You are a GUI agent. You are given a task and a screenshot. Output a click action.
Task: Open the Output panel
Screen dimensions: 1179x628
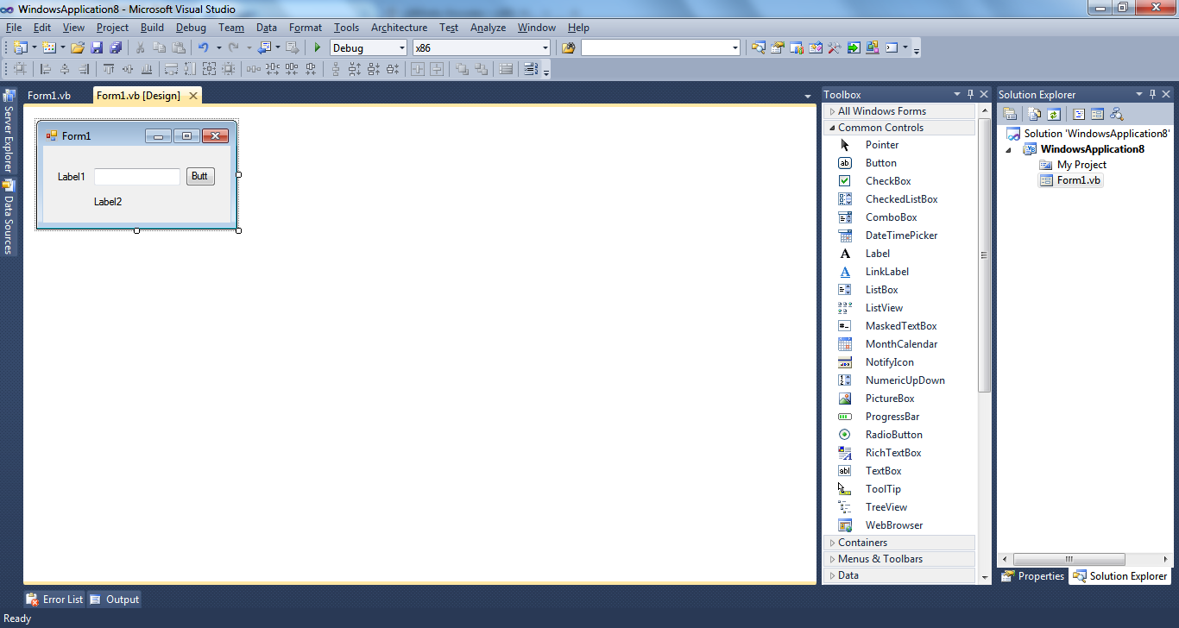click(x=114, y=599)
